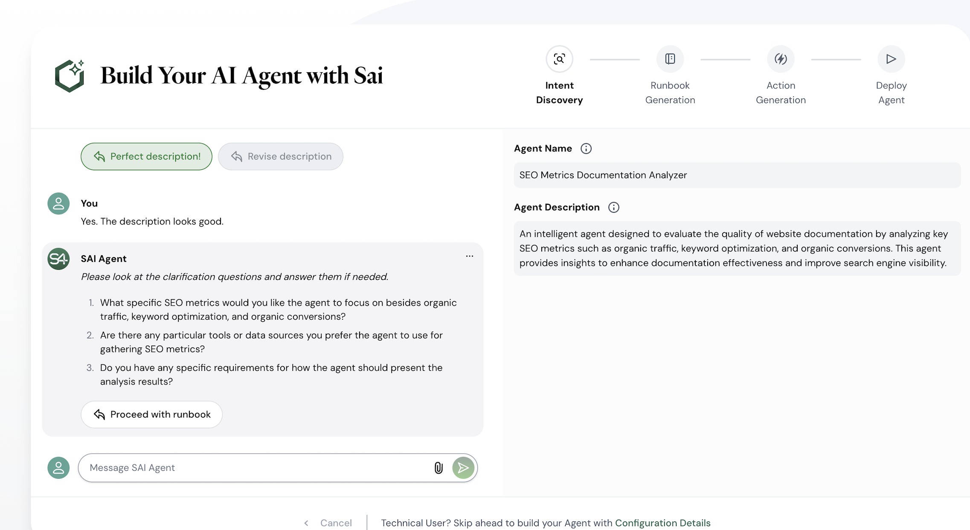Click the back chevron beside Cancel

pyautogui.click(x=306, y=523)
